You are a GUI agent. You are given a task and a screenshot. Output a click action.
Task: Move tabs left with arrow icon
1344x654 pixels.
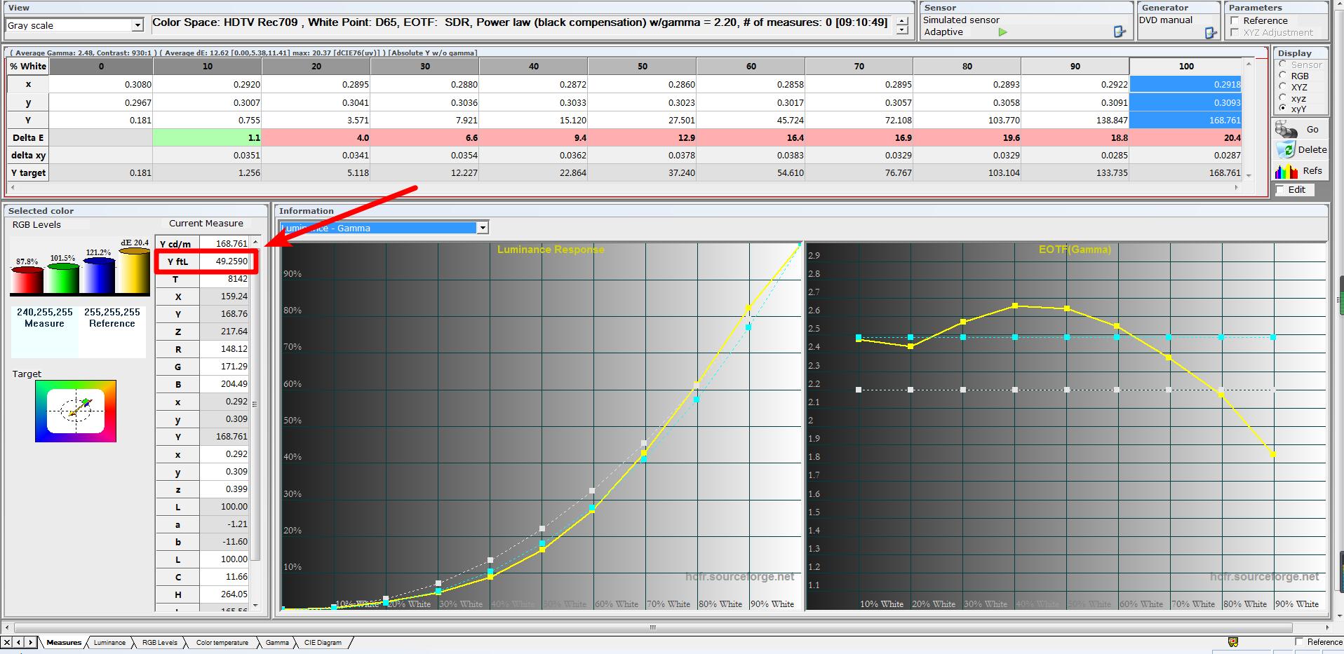click(19, 642)
